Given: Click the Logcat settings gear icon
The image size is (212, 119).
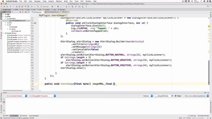Looking at the screenshot, I should (x=205, y=93).
